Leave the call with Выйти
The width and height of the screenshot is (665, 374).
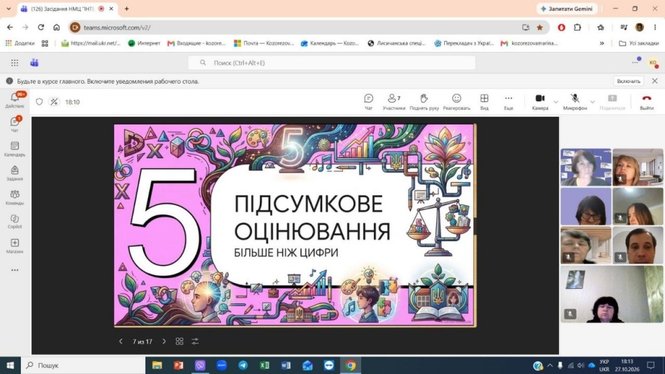(646, 102)
